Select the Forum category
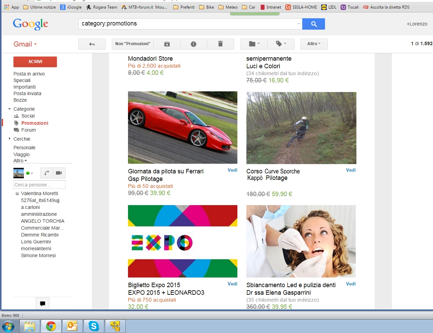The image size is (433, 333). point(28,130)
